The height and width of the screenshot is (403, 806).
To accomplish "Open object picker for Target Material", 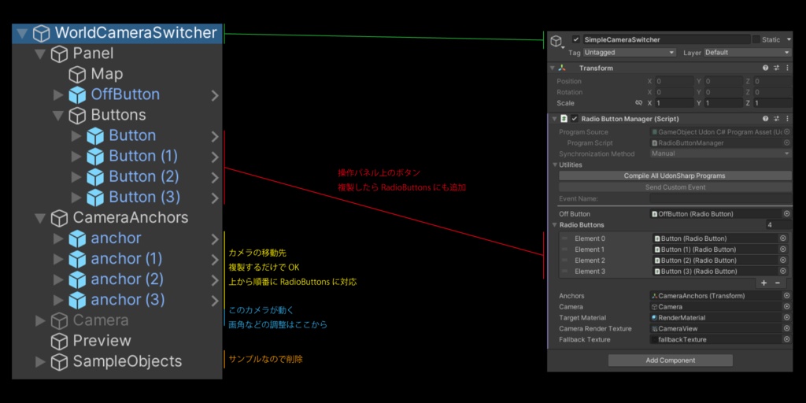I will pyautogui.click(x=786, y=318).
